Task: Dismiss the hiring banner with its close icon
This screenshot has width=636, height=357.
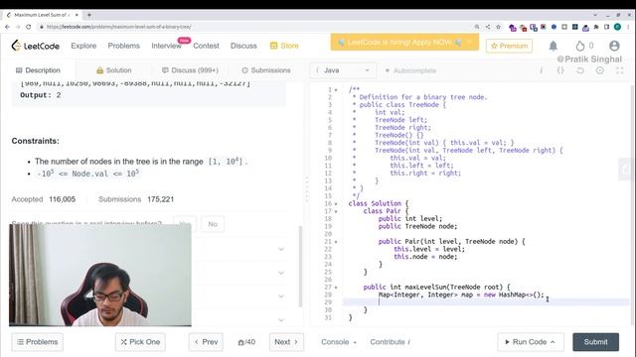Action: [470, 42]
